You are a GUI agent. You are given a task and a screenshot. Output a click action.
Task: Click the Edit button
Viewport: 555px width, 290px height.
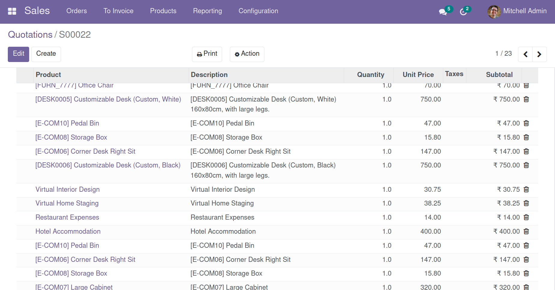click(18, 54)
